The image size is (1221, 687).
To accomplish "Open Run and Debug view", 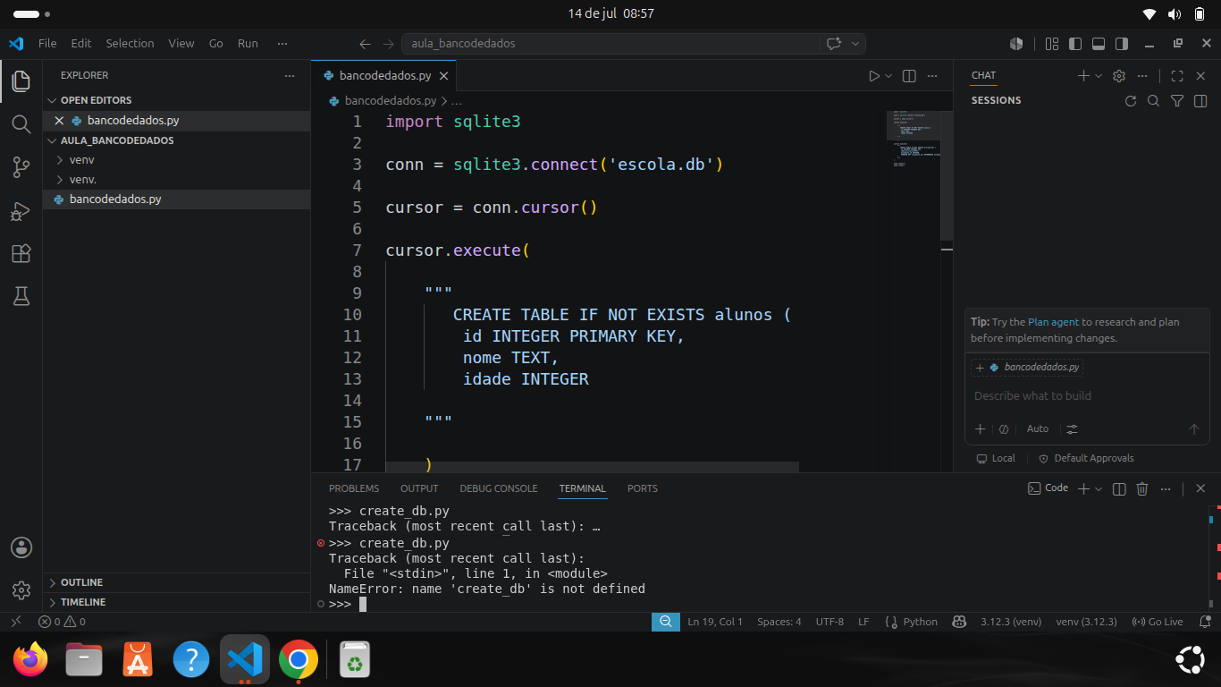I will coord(21,211).
